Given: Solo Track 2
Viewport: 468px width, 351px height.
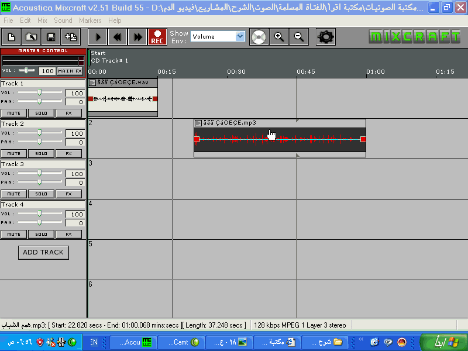Looking at the screenshot, I should [x=41, y=153].
